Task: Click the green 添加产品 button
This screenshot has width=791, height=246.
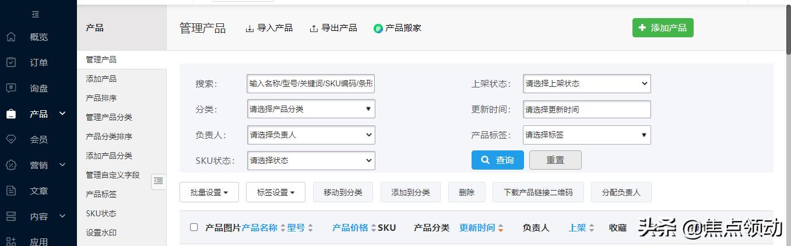Action: click(x=663, y=28)
